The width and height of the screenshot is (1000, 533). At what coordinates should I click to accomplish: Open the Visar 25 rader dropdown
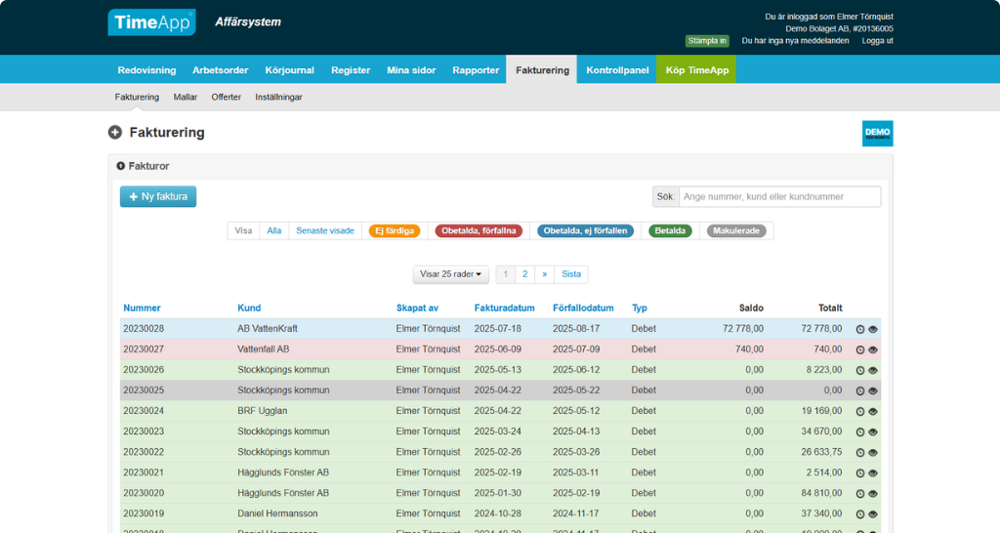tap(450, 274)
